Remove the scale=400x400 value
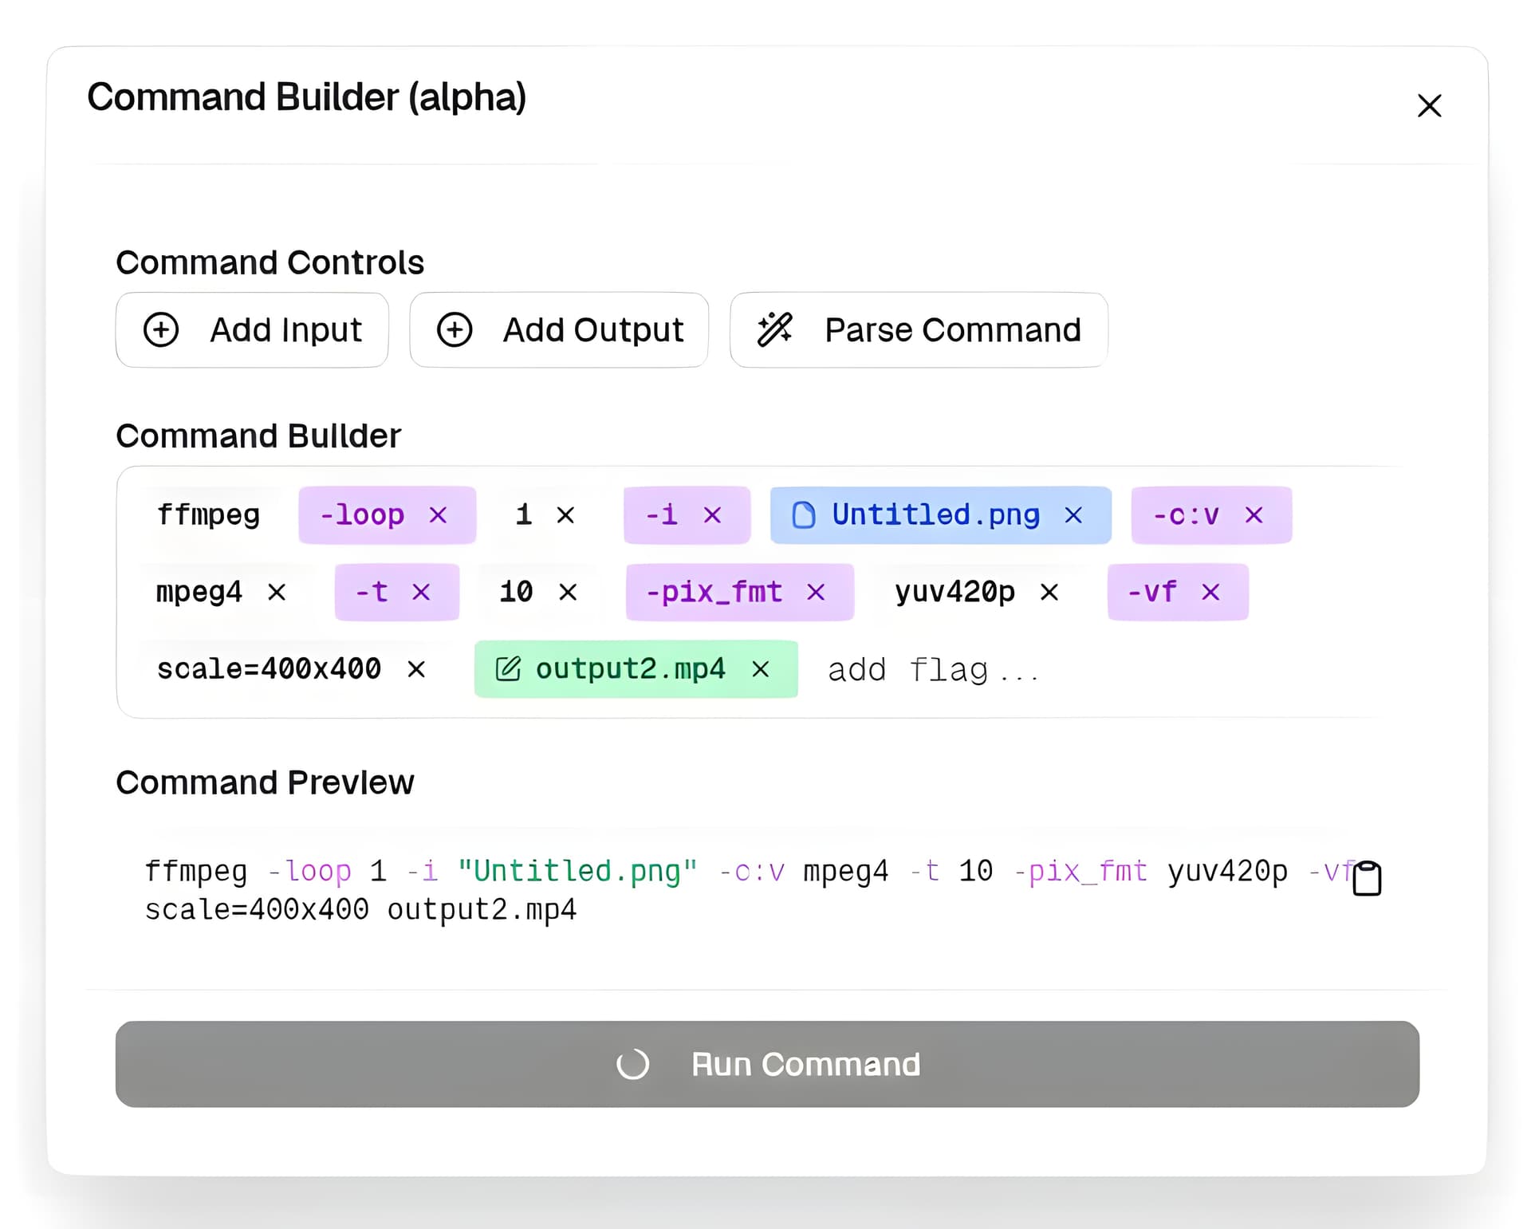1531x1229 pixels. coord(415,669)
